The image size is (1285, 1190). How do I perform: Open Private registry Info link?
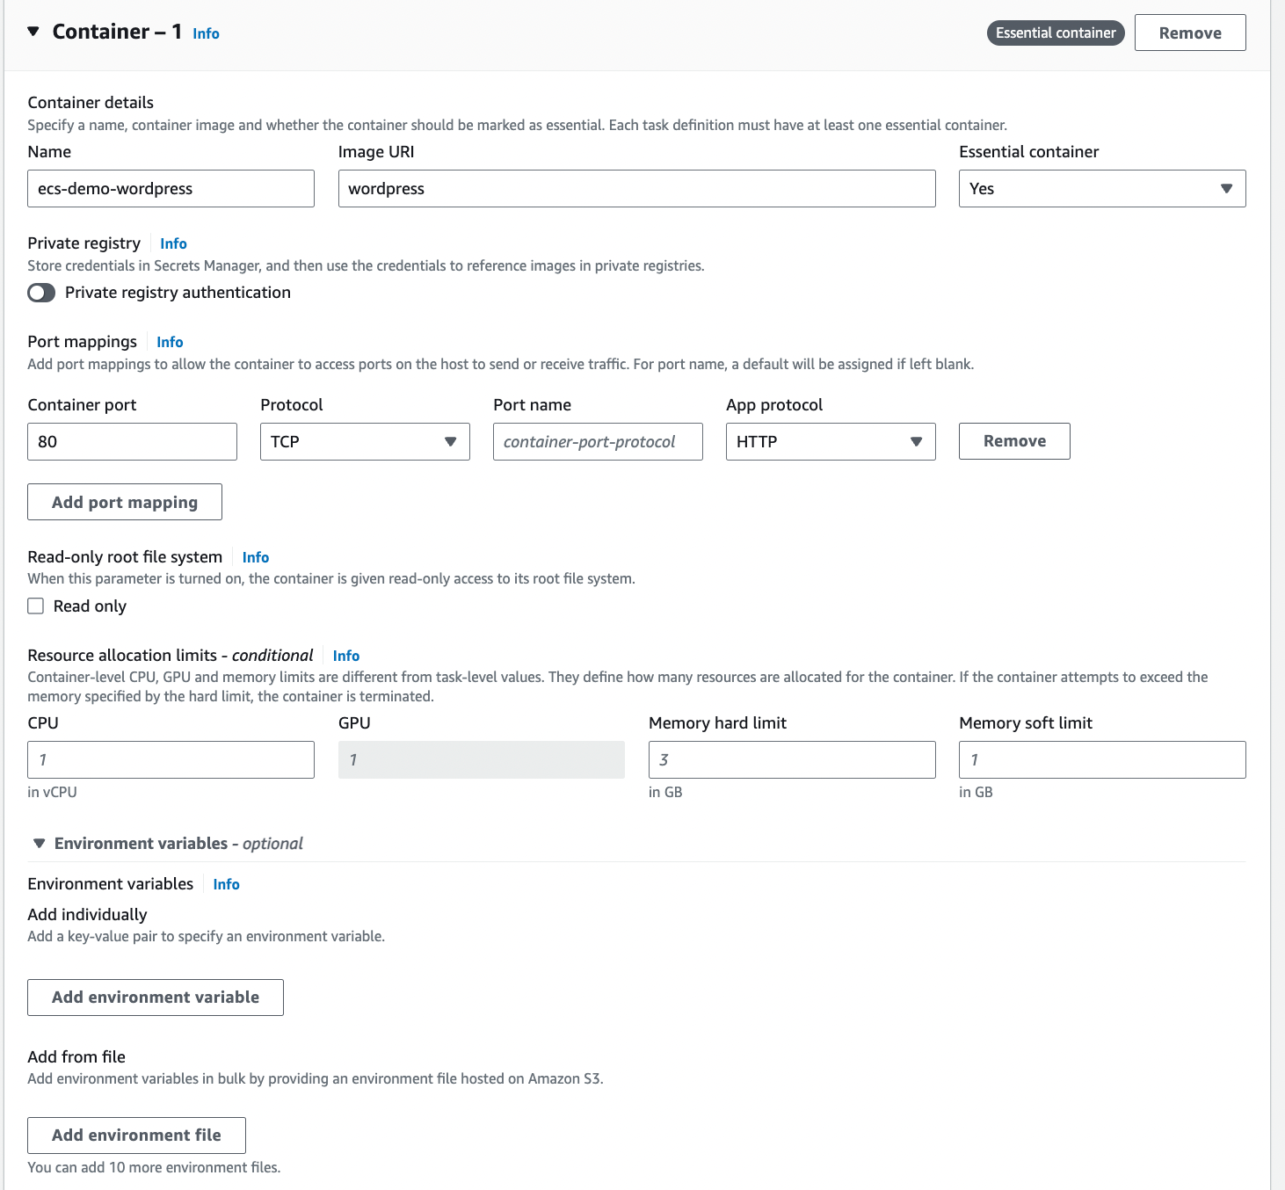[173, 243]
